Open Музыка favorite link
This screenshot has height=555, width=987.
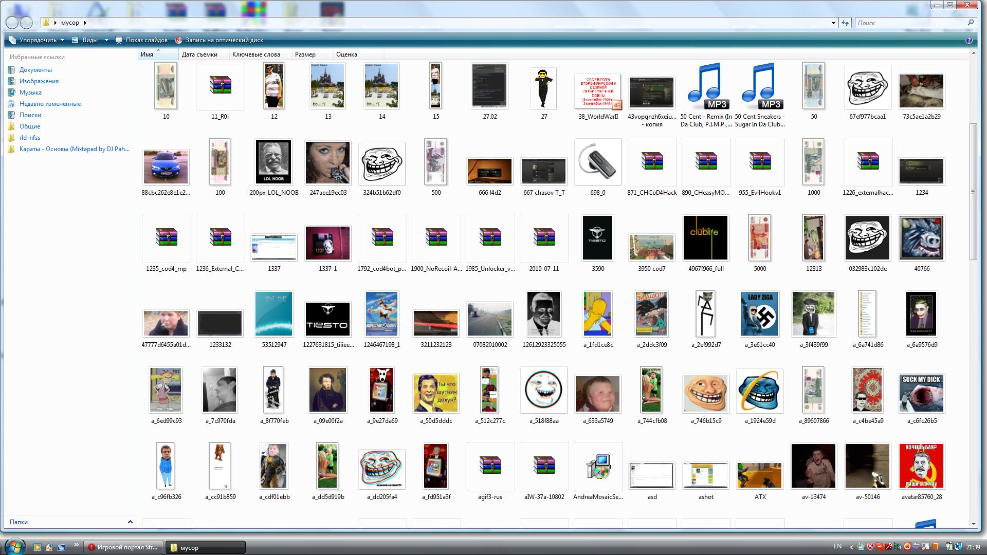tap(30, 92)
